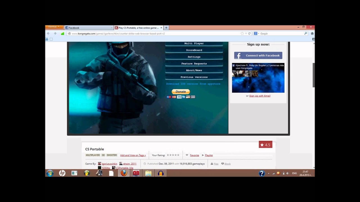Click Add and Vote on Tags link
This screenshot has width=360, height=202.
133,155
